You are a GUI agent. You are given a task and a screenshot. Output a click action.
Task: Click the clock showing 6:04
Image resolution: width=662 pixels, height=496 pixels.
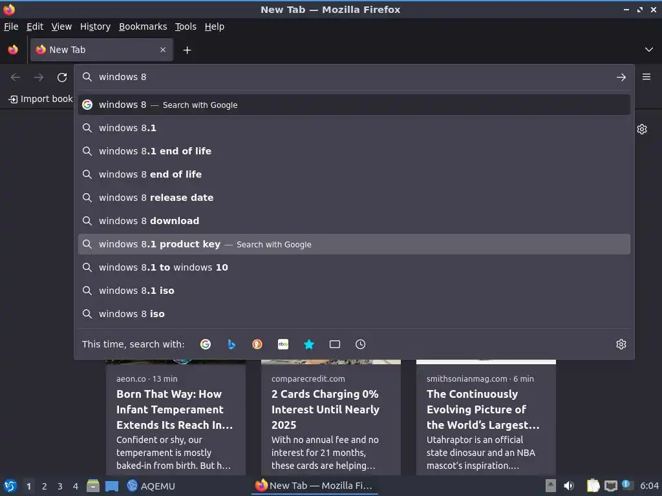pyautogui.click(x=649, y=486)
